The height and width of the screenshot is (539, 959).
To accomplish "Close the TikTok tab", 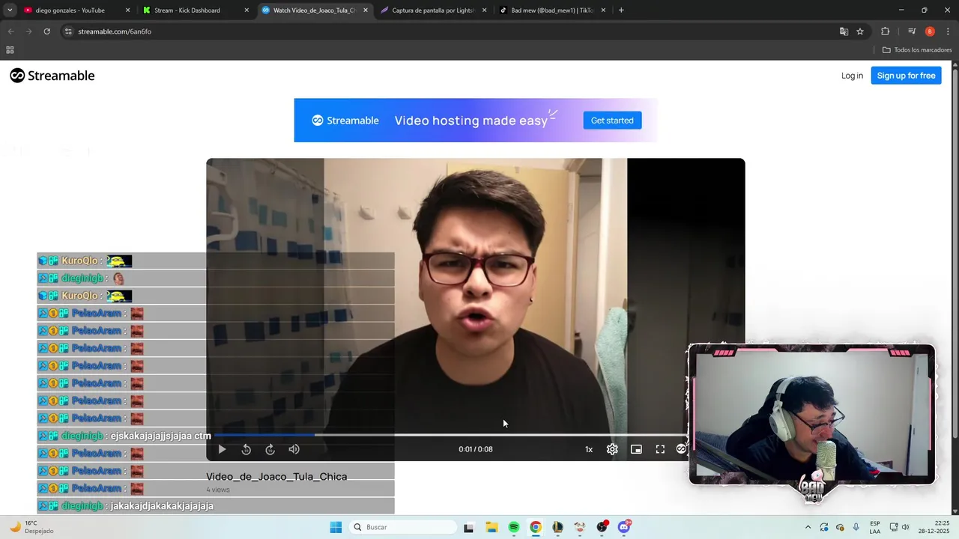I will 603,10.
